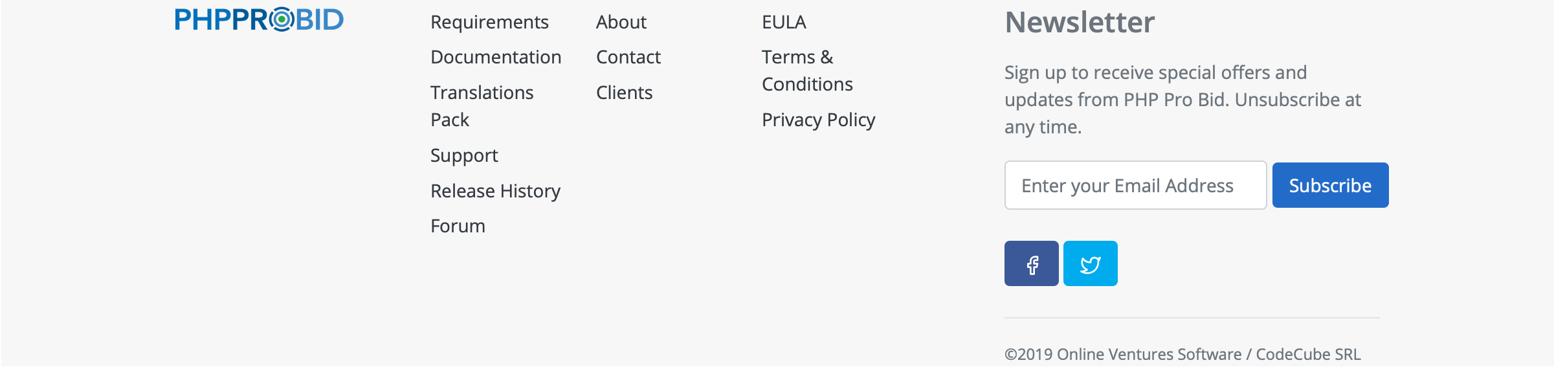This screenshot has height=367, width=1554.
Task: Open the Translations Pack link
Action: (482, 106)
